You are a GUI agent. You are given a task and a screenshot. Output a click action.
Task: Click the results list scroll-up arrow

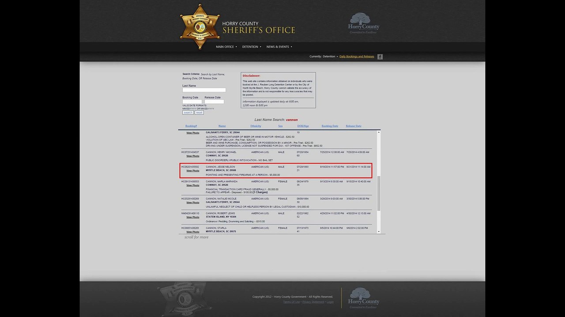378,132
